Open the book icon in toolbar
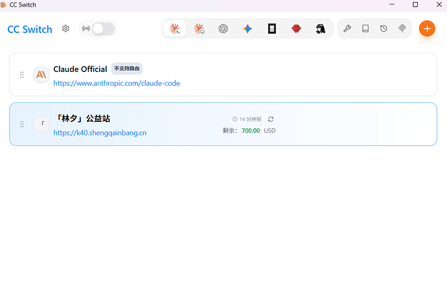The height and width of the screenshot is (308, 447). click(365, 29)
